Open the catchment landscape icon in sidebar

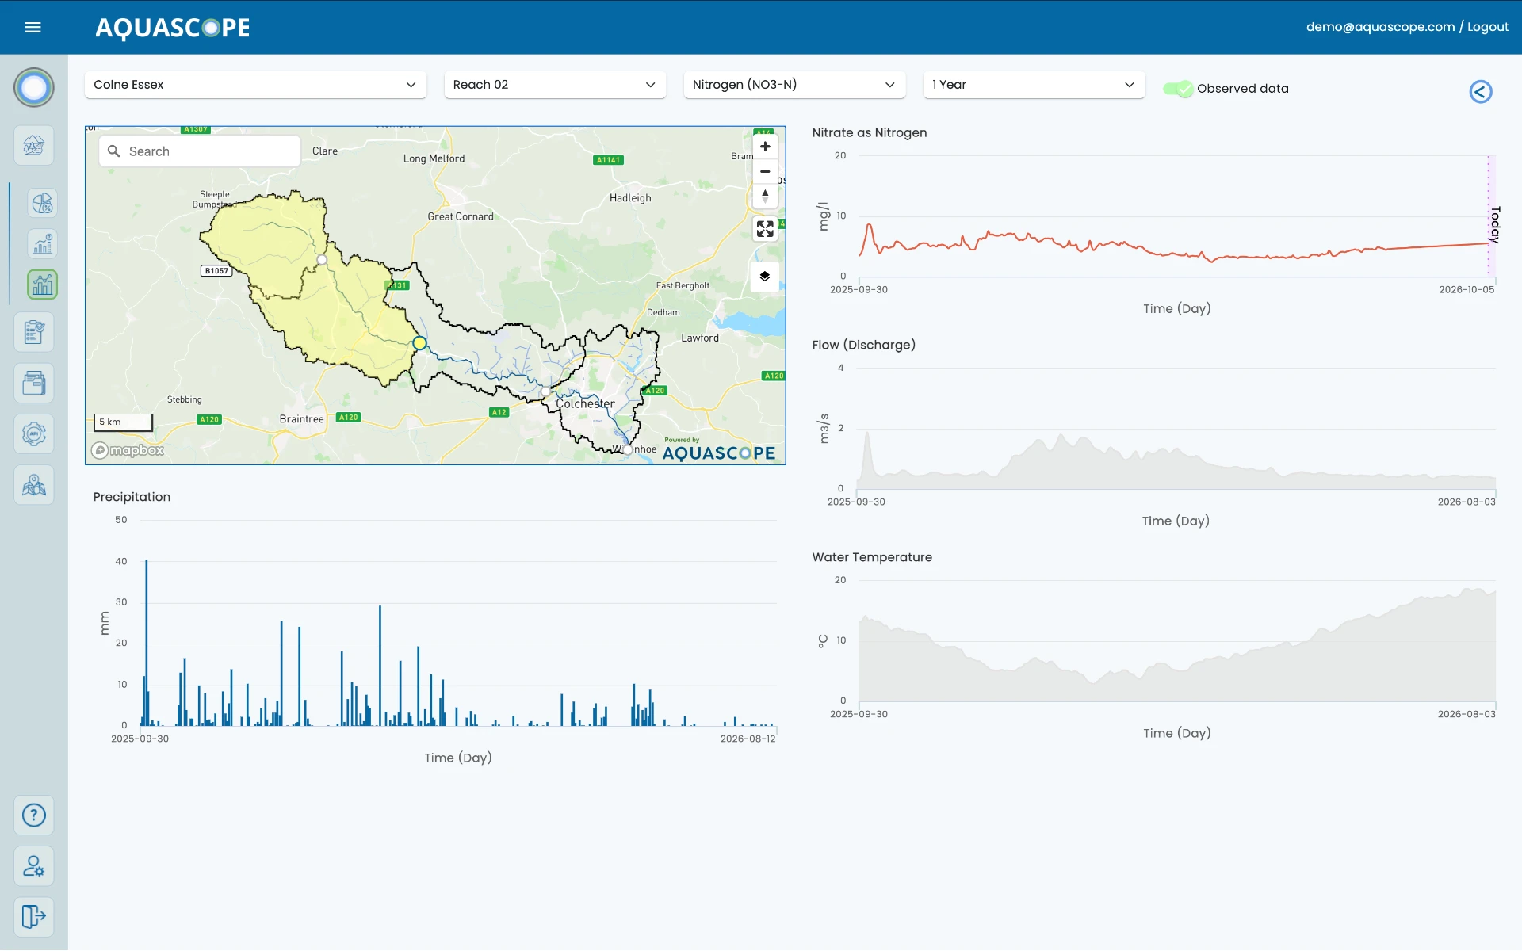(x=33, y=145)
